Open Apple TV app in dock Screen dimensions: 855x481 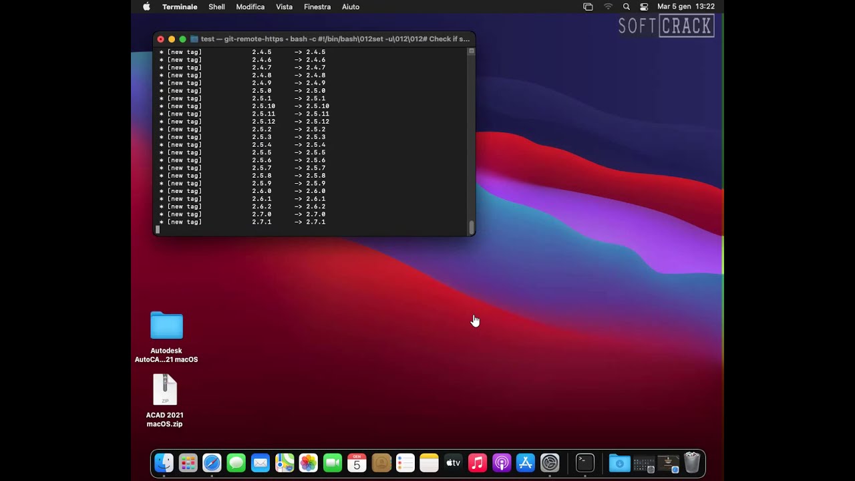coord(453,463)
